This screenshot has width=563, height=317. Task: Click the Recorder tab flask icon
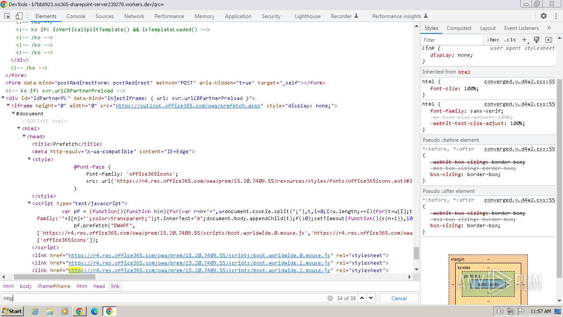356,16
